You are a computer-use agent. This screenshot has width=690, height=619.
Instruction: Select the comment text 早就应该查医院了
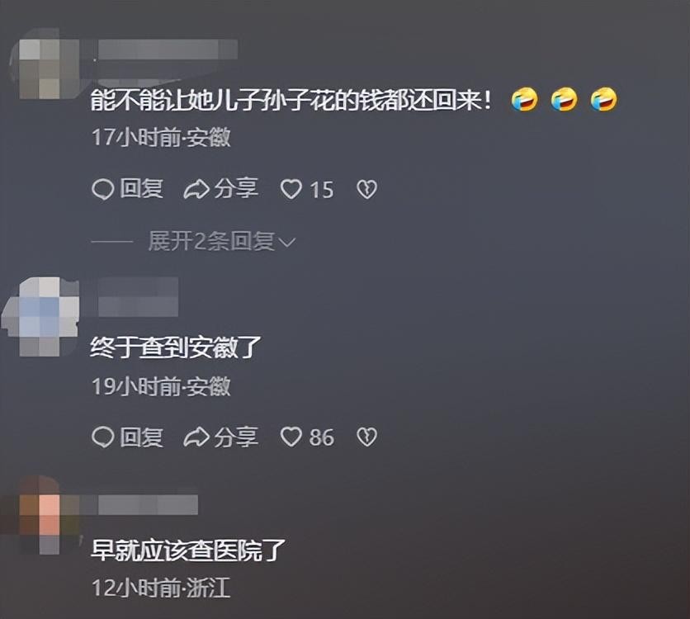point(188,550)
